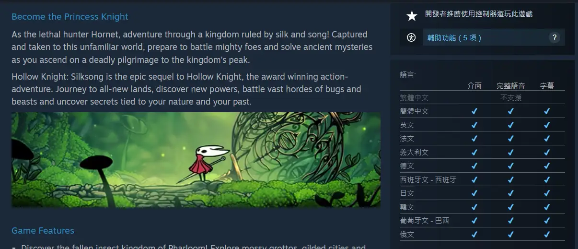Open the question mark help button
Screen dimensions: 578x249
(x=554, y=37)
